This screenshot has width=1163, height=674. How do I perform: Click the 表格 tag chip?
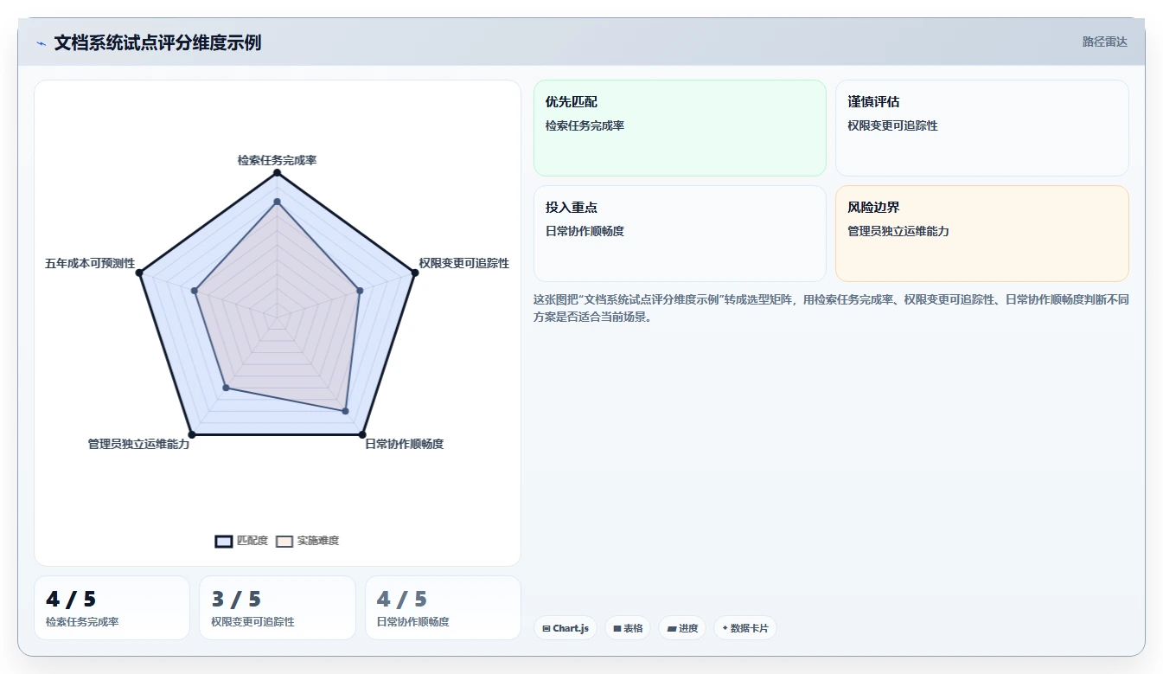click(628, 628)
